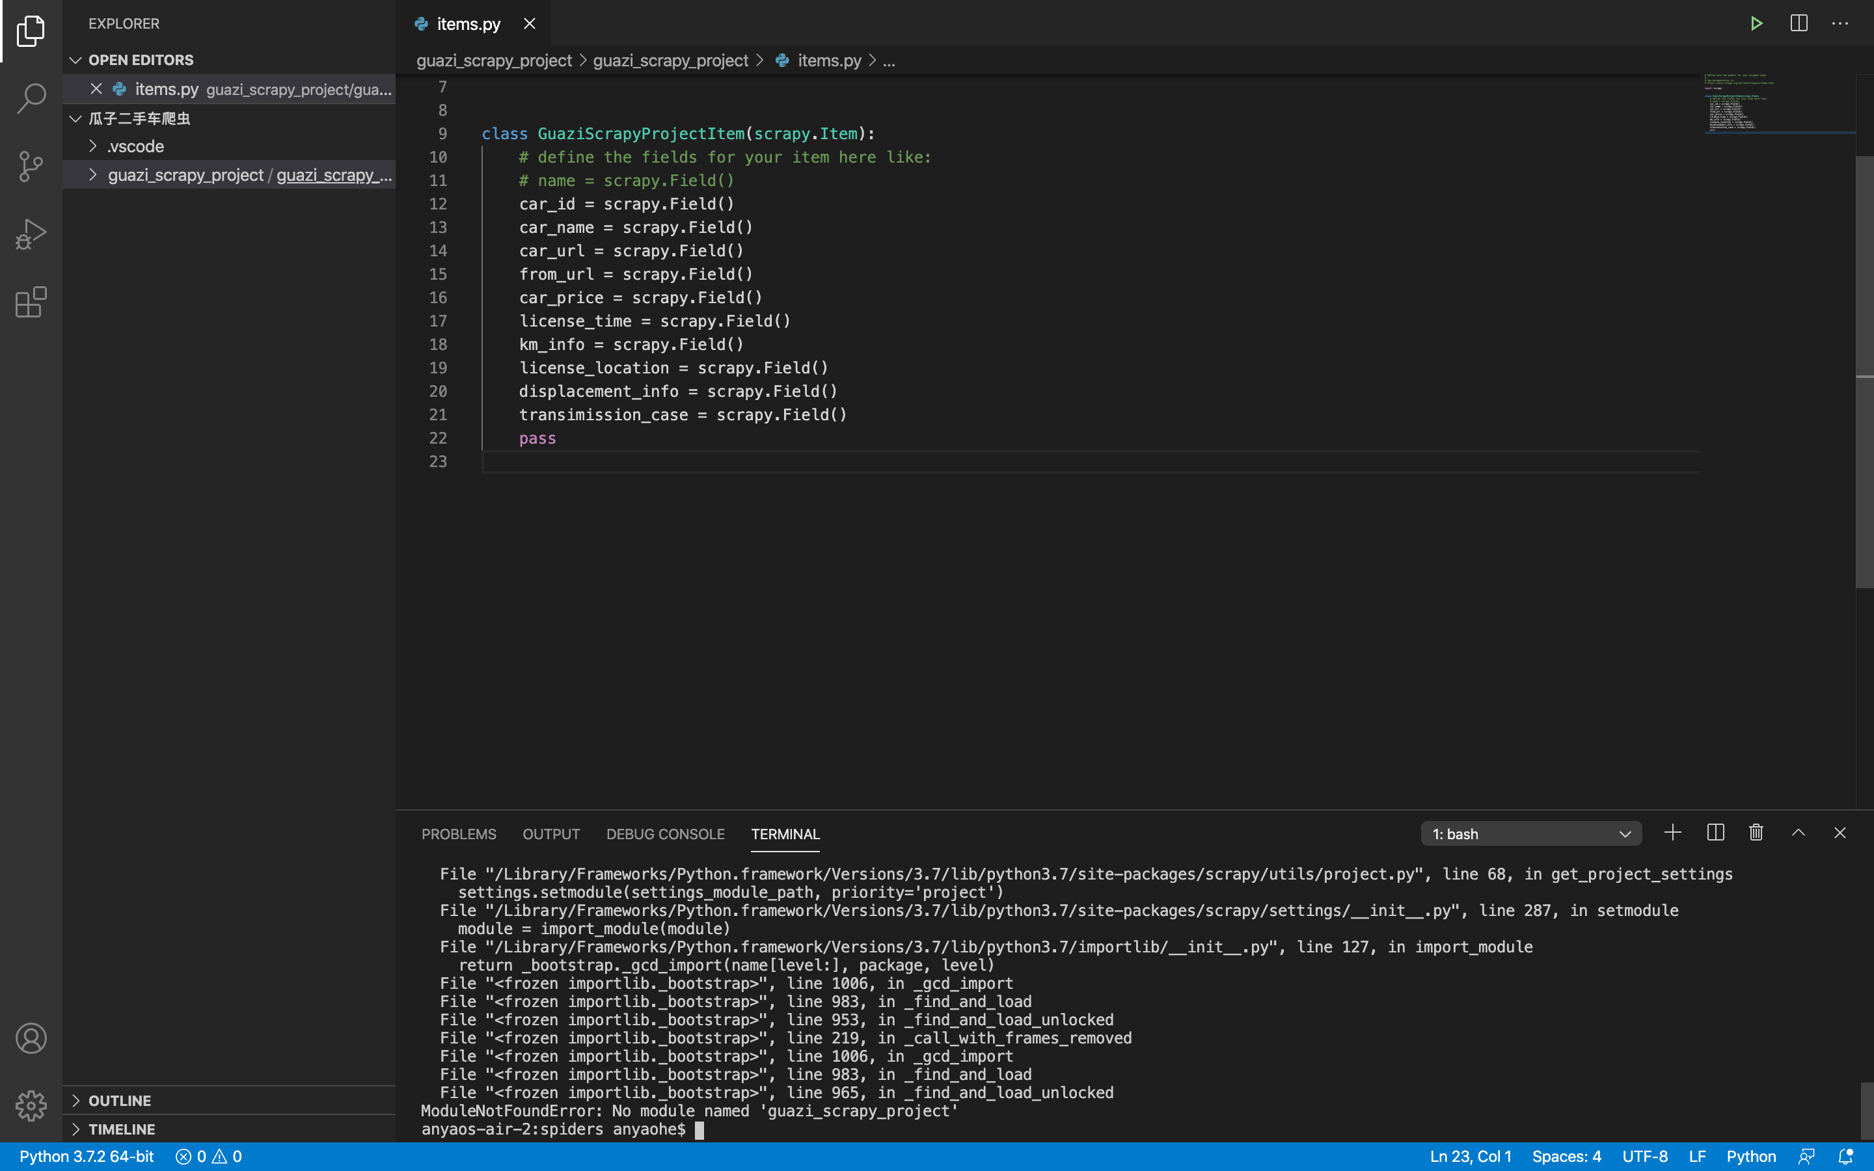
Task: Kill terminal with trash icon
Action: (1756, 833)
